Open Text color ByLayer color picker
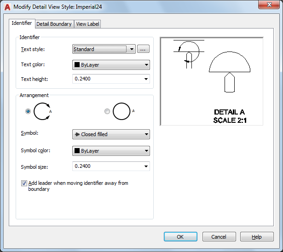Image resolution: width=283 pixels, height=252 pixels. [x=111, y=65]
